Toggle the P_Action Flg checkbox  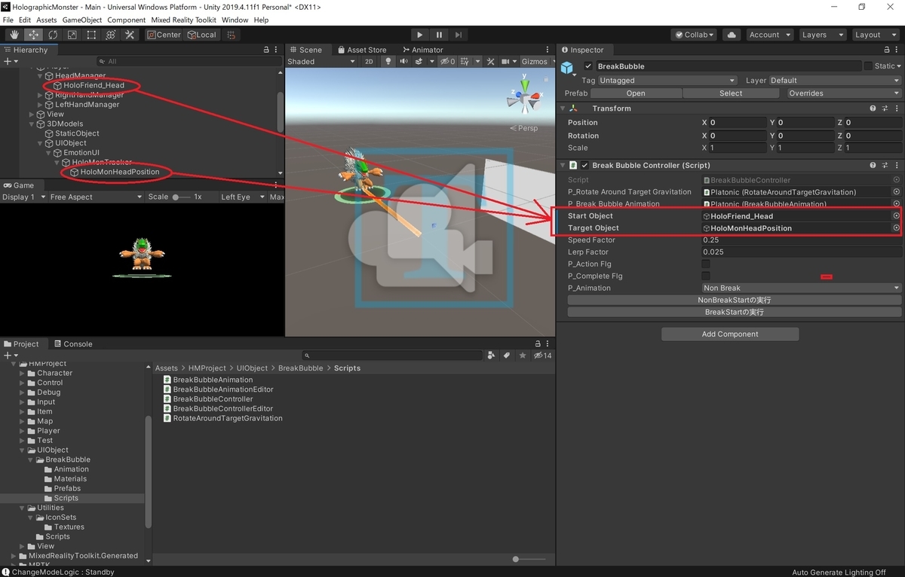coord(706,264)
